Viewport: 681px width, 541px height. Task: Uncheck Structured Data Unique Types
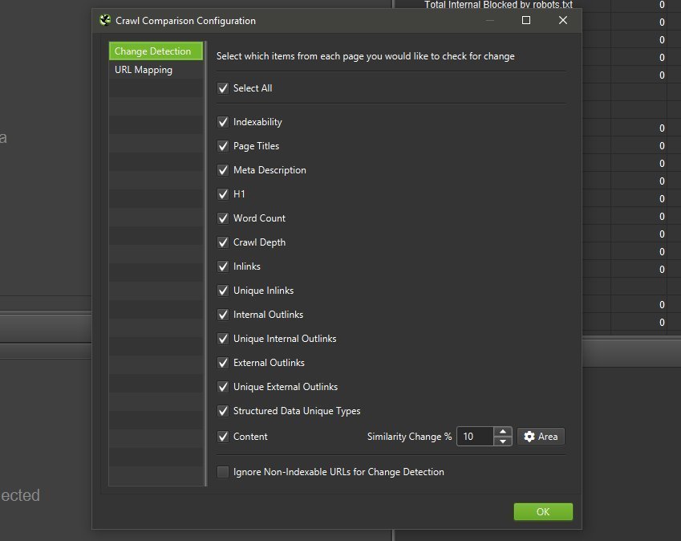(x=222, y=410)
